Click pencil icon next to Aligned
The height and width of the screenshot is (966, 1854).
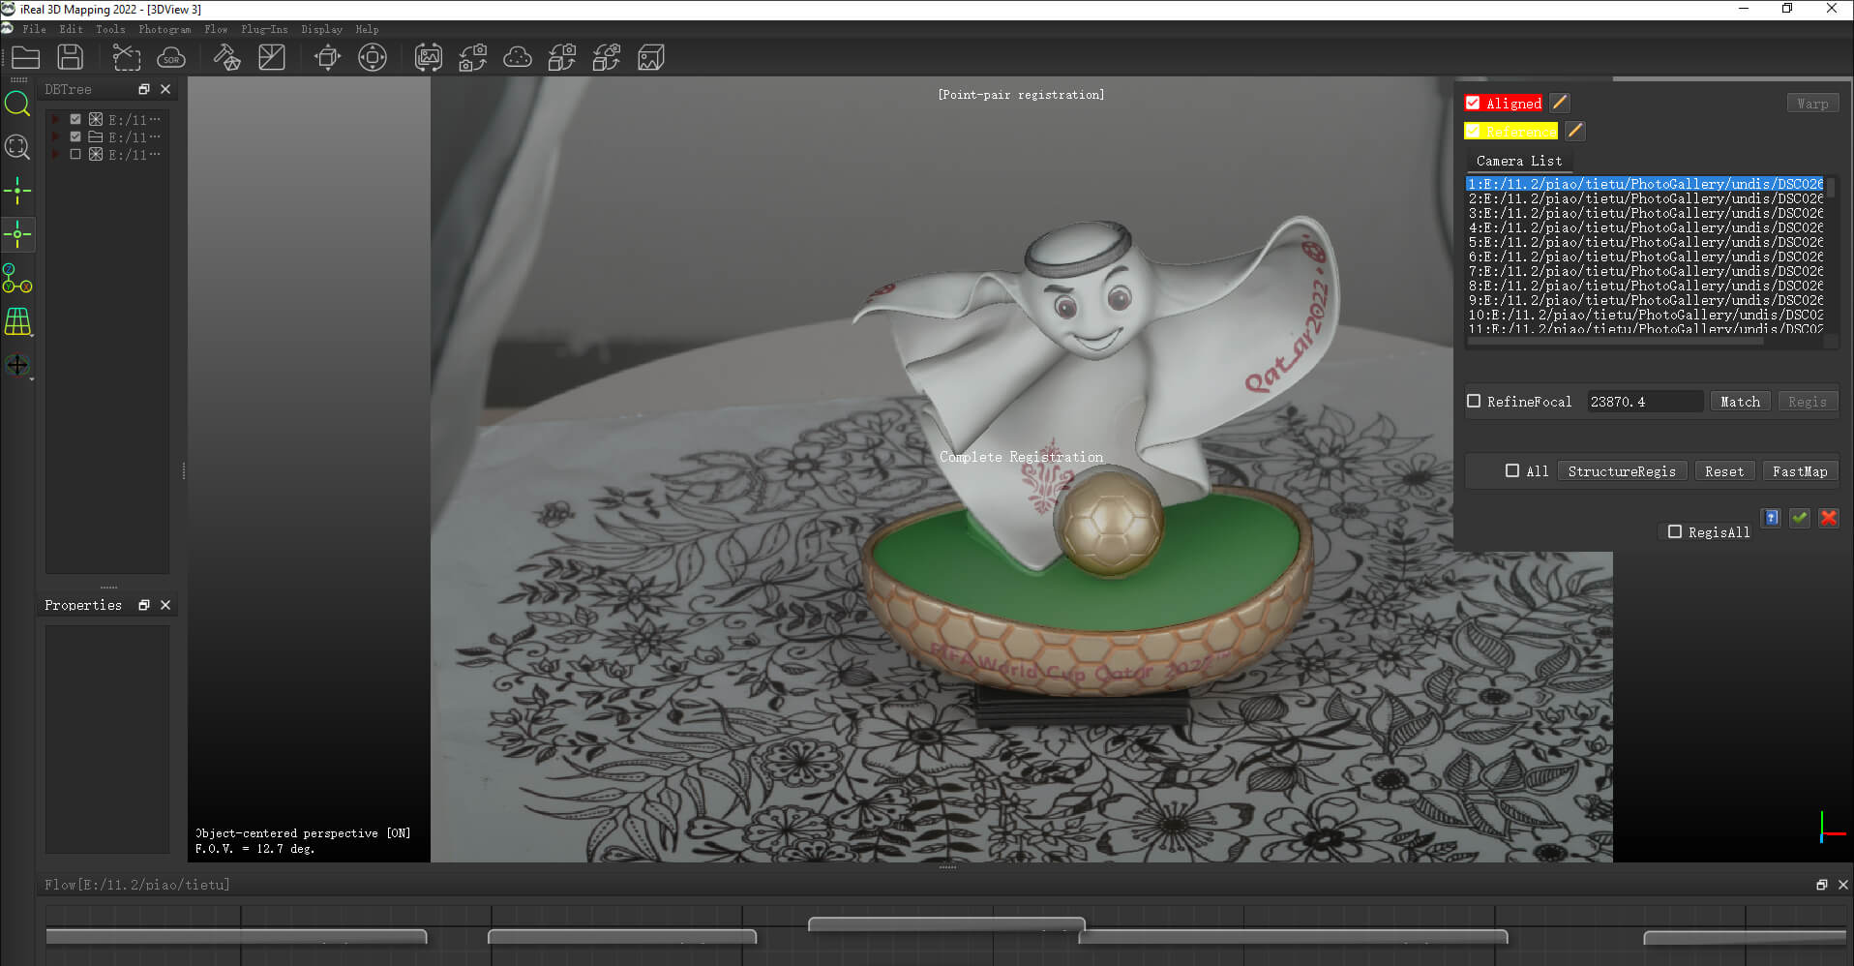(1560, 103)
